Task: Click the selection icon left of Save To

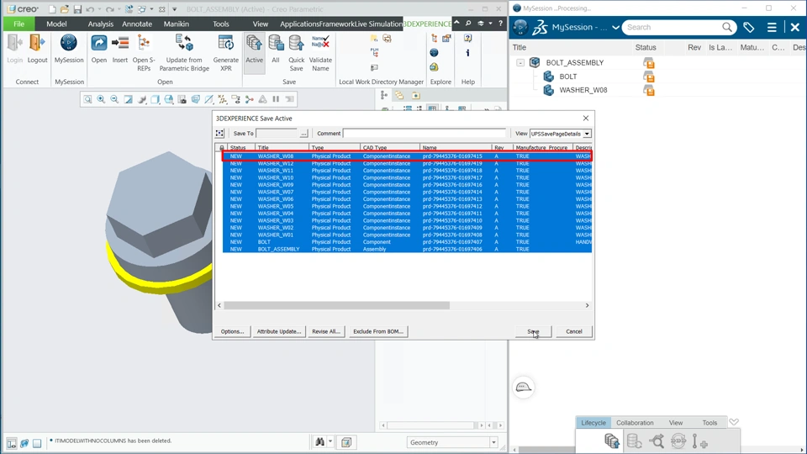Action: (x=219, y=134)
